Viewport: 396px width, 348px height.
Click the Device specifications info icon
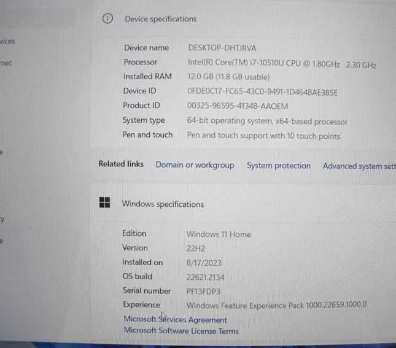click(x=107, y=18)
